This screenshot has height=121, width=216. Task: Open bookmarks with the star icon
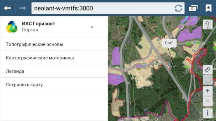[x=208, y=8]
